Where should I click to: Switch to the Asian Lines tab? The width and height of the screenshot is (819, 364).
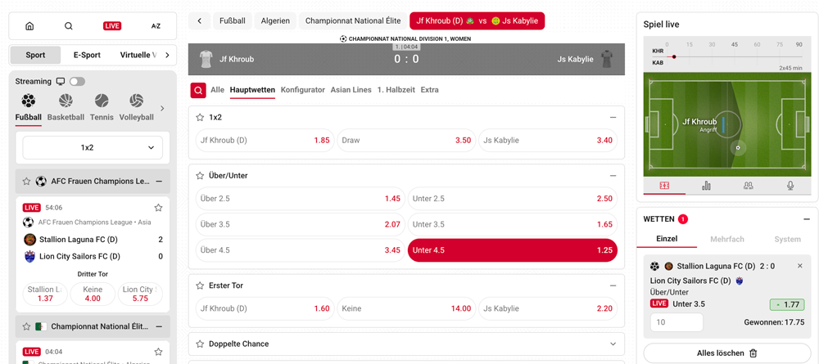click(351, 90)
